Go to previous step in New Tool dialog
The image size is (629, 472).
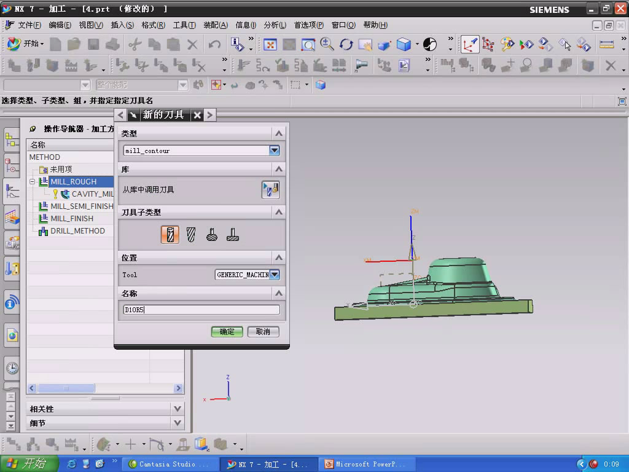click(121, 115)
